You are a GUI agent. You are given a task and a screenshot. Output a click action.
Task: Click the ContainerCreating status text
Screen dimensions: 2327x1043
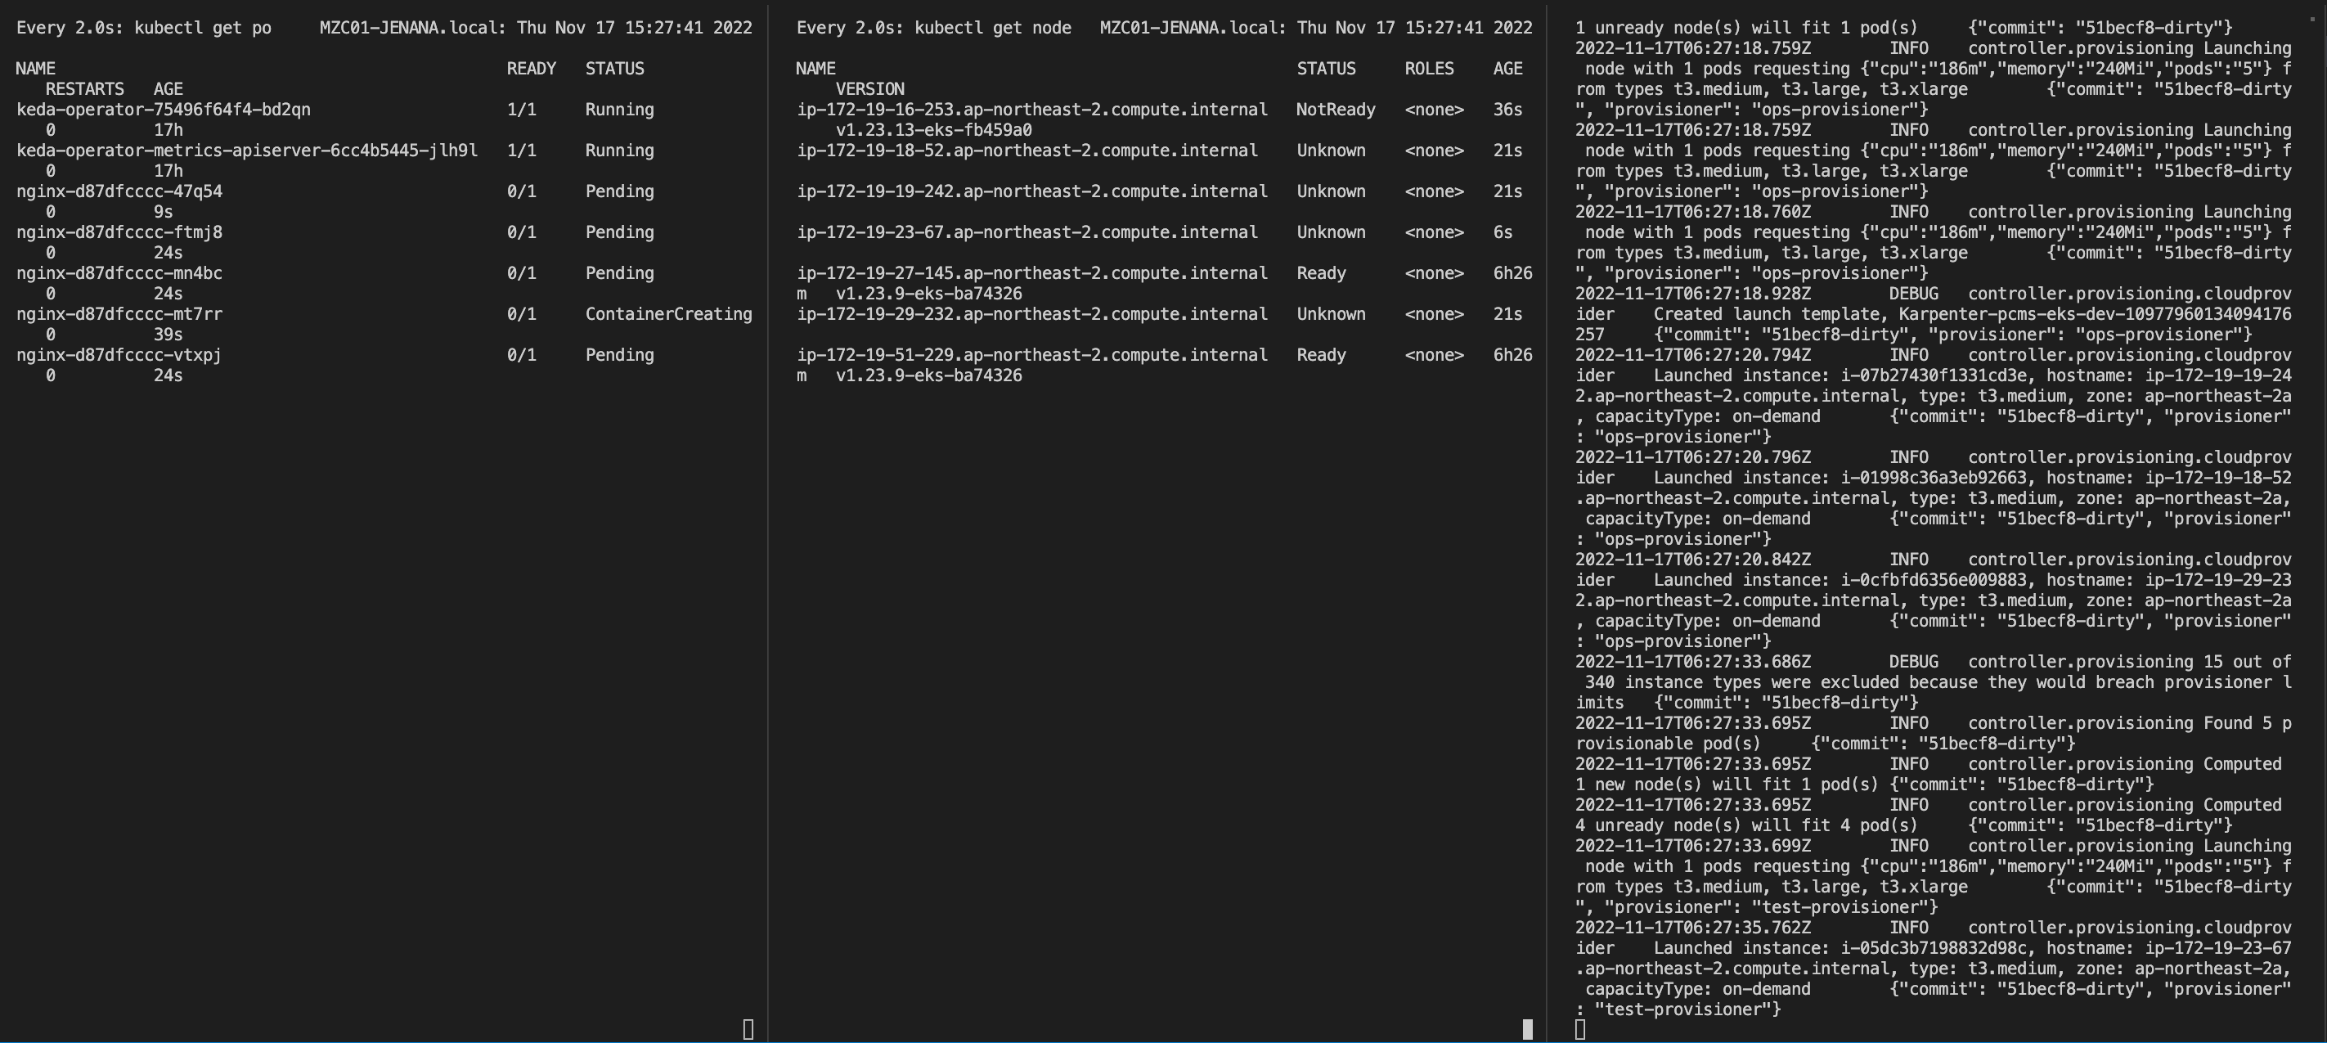tap(667, 313)
